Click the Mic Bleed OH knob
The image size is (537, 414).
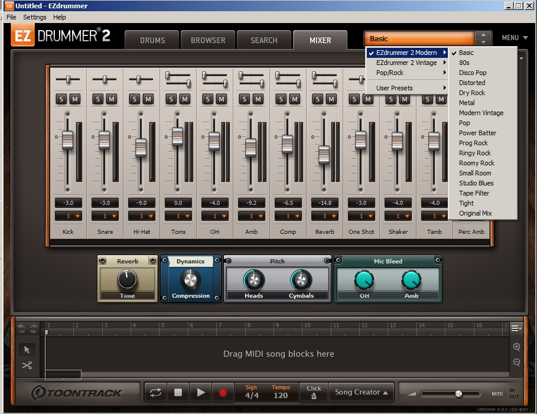click(x=364, y=280)
